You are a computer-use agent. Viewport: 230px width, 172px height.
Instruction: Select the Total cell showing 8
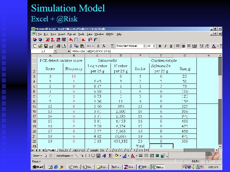pos(161,146)
